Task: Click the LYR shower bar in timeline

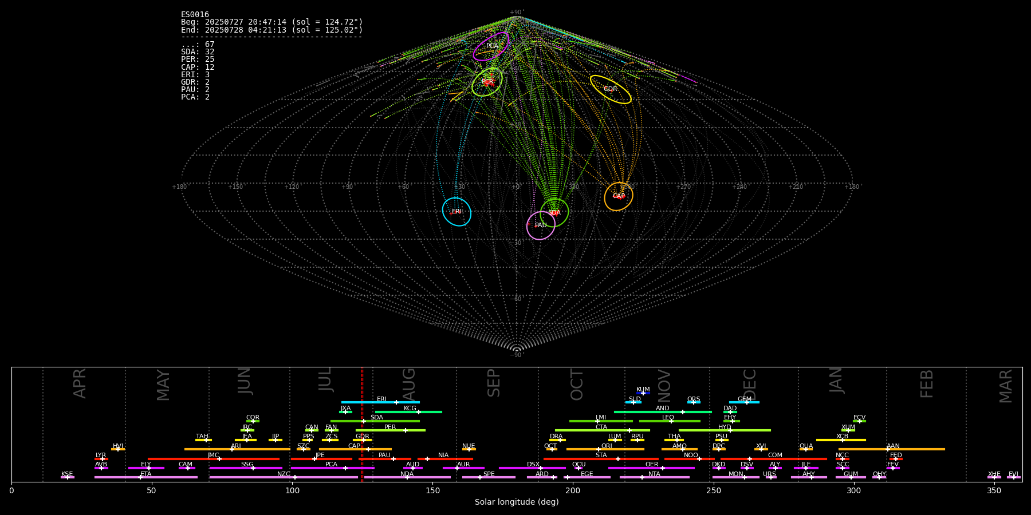Action: [101, 458]
